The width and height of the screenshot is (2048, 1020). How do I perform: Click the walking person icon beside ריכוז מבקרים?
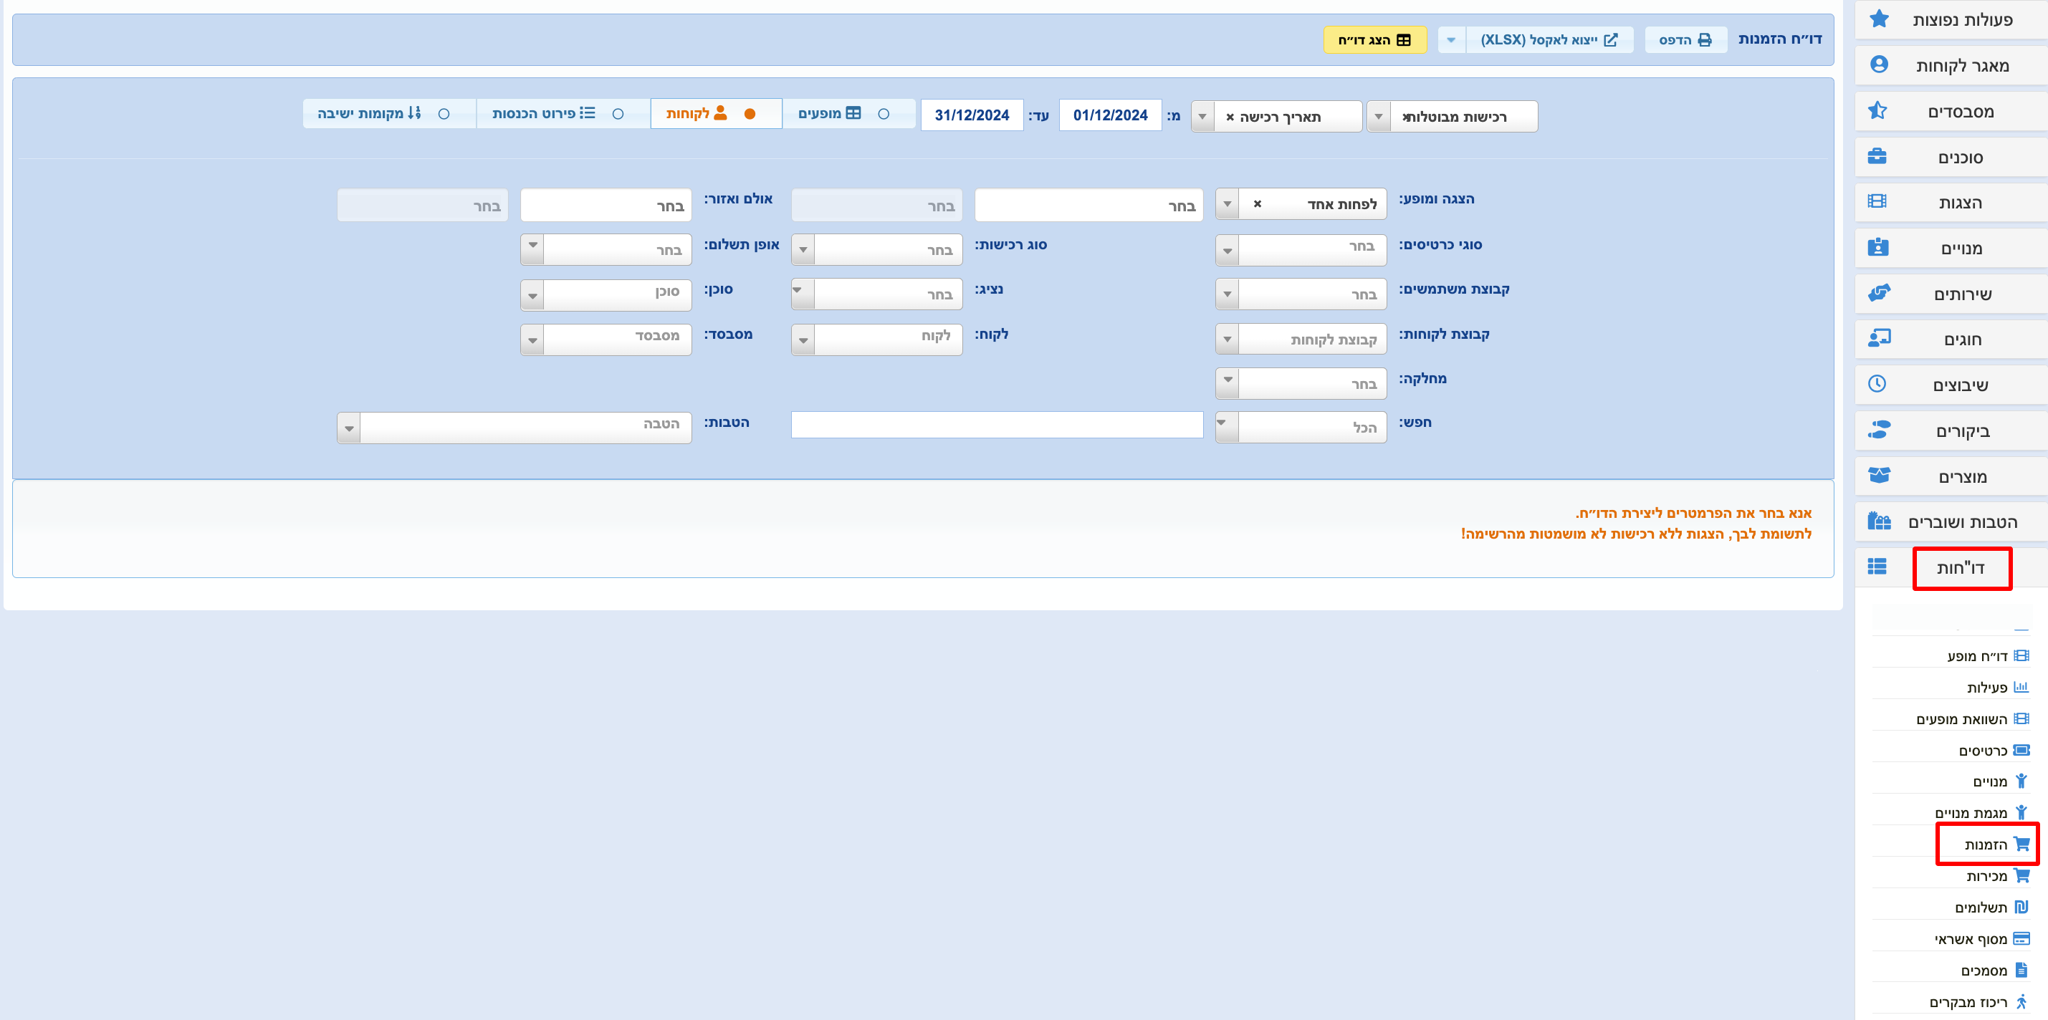point(2021,1001)
